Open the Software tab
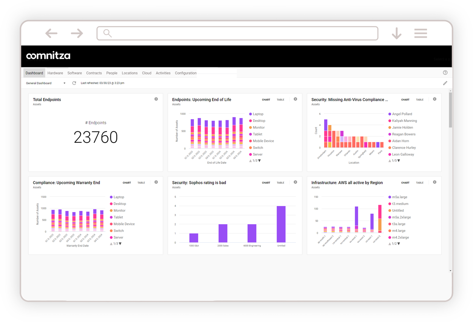This screenshot has height=322, width=473. coord(74,73)
